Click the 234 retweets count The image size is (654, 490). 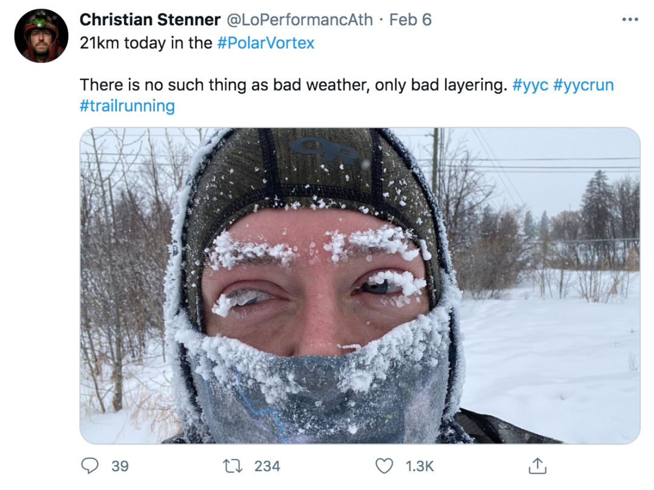267,466
